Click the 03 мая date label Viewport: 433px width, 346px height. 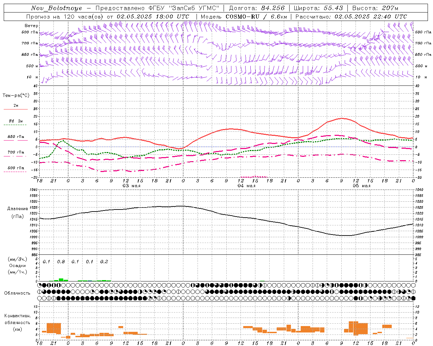point(131,186)
